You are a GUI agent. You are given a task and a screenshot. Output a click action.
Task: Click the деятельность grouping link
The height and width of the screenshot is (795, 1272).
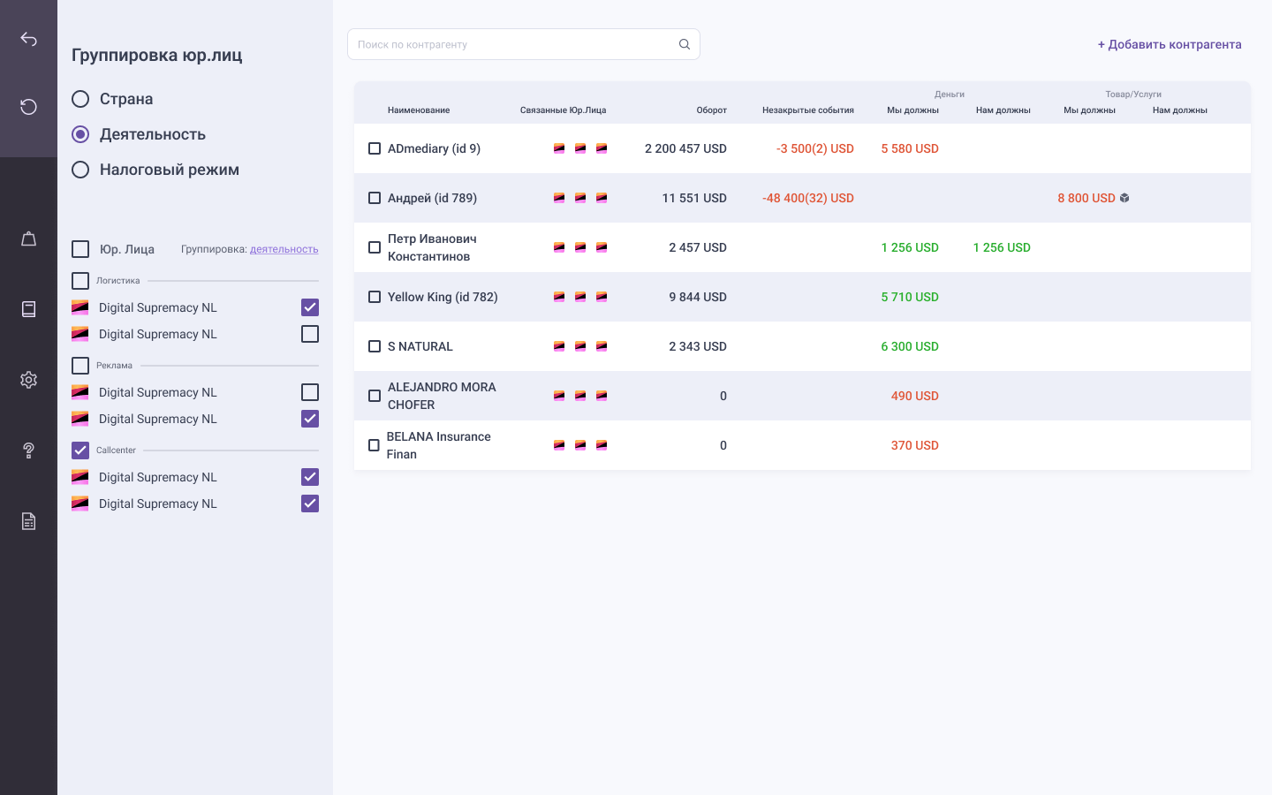pyautogui.click(x=284, y=249)
